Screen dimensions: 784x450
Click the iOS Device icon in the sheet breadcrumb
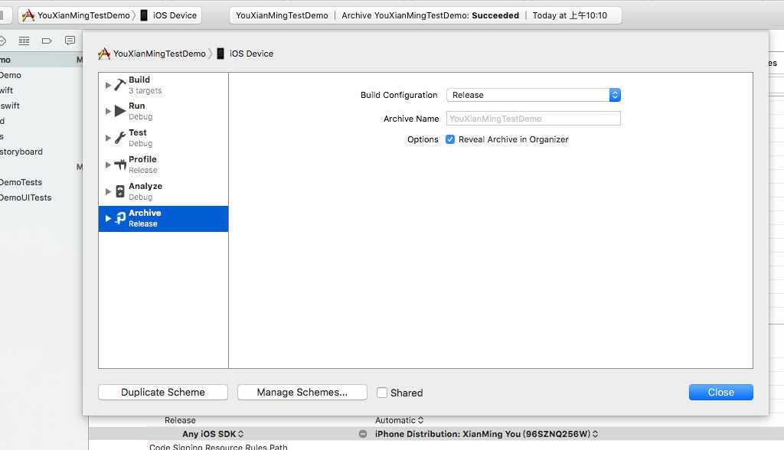pos(220,54)
